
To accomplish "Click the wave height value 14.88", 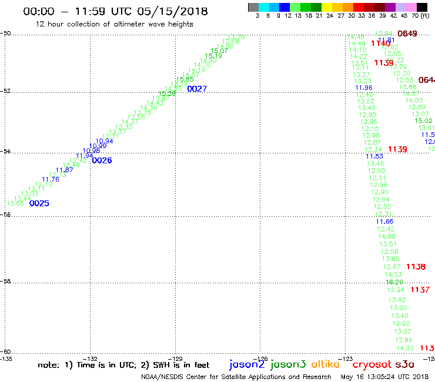I will [x=387, y=236].
